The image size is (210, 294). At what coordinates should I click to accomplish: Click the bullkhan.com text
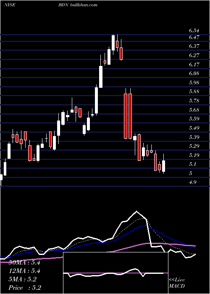(x=84, y=5)
